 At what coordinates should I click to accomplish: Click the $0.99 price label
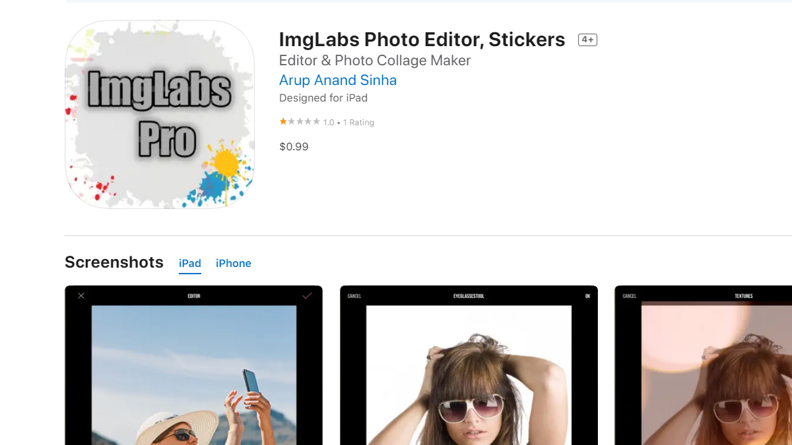tap(294, 146)
